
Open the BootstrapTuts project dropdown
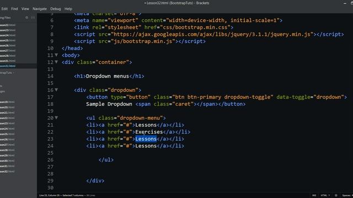click(7, 73)
